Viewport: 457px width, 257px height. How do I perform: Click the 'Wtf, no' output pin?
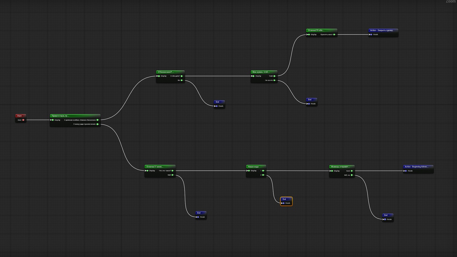pyautogui.click(x=352, y=175)
